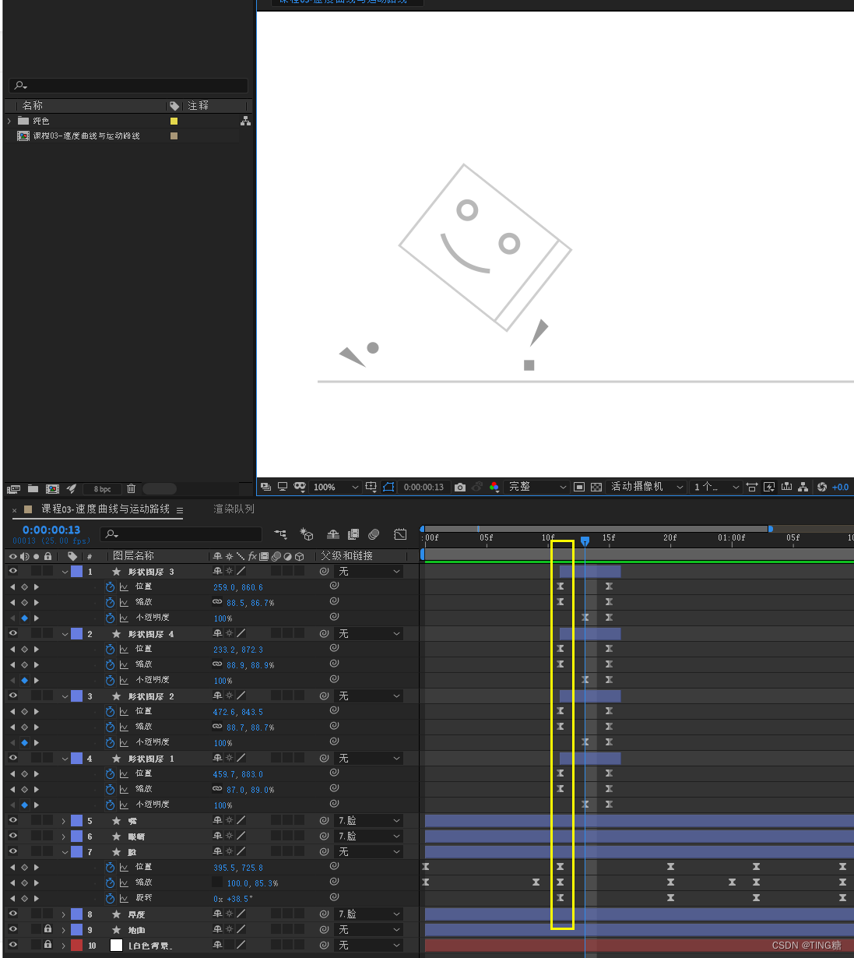
Task: Open graph for position of 形状图层 2
Action: point(124,711)
